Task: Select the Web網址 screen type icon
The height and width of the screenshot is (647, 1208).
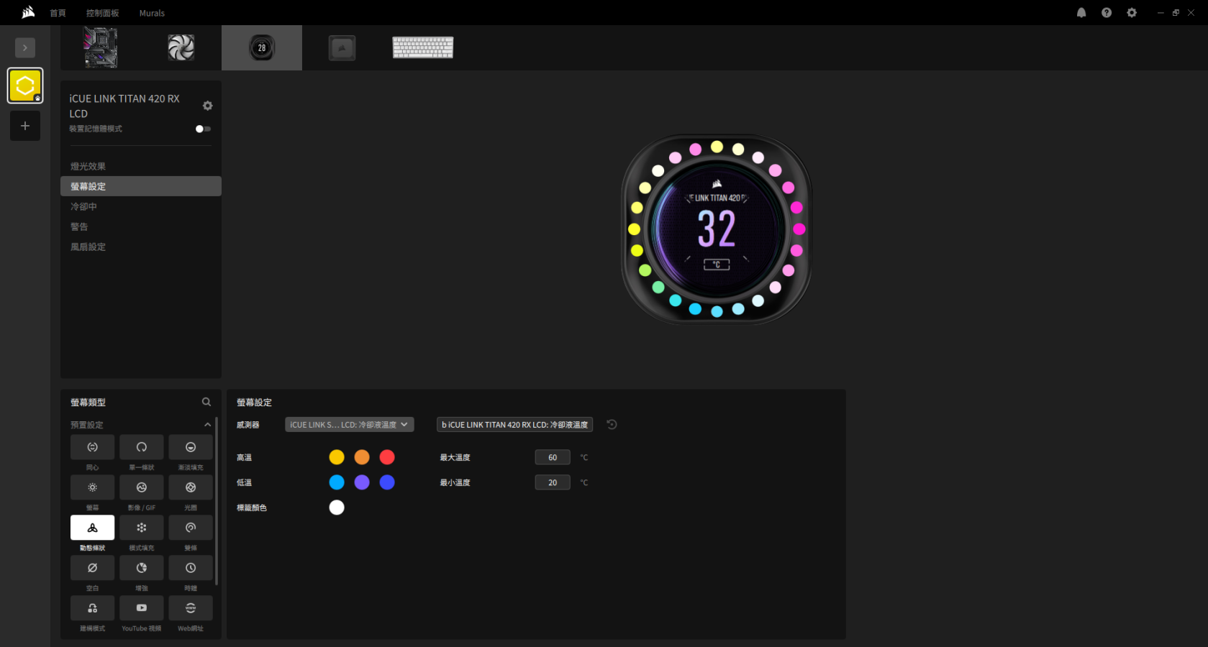Action: [x=190, y=608]
